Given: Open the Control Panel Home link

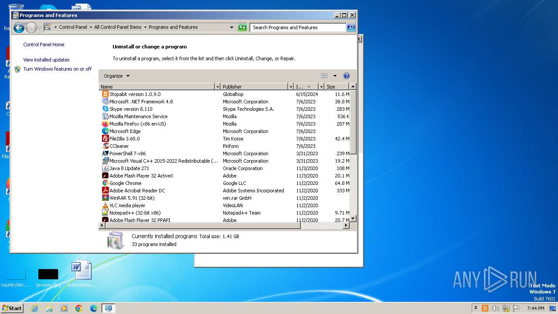Looking at the screenshot, I should pos(44,44).
